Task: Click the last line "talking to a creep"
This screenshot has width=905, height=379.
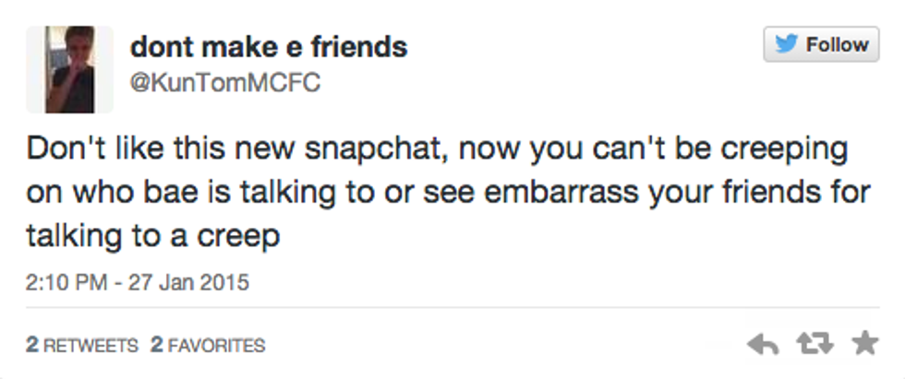Action: tap(152, 236)
